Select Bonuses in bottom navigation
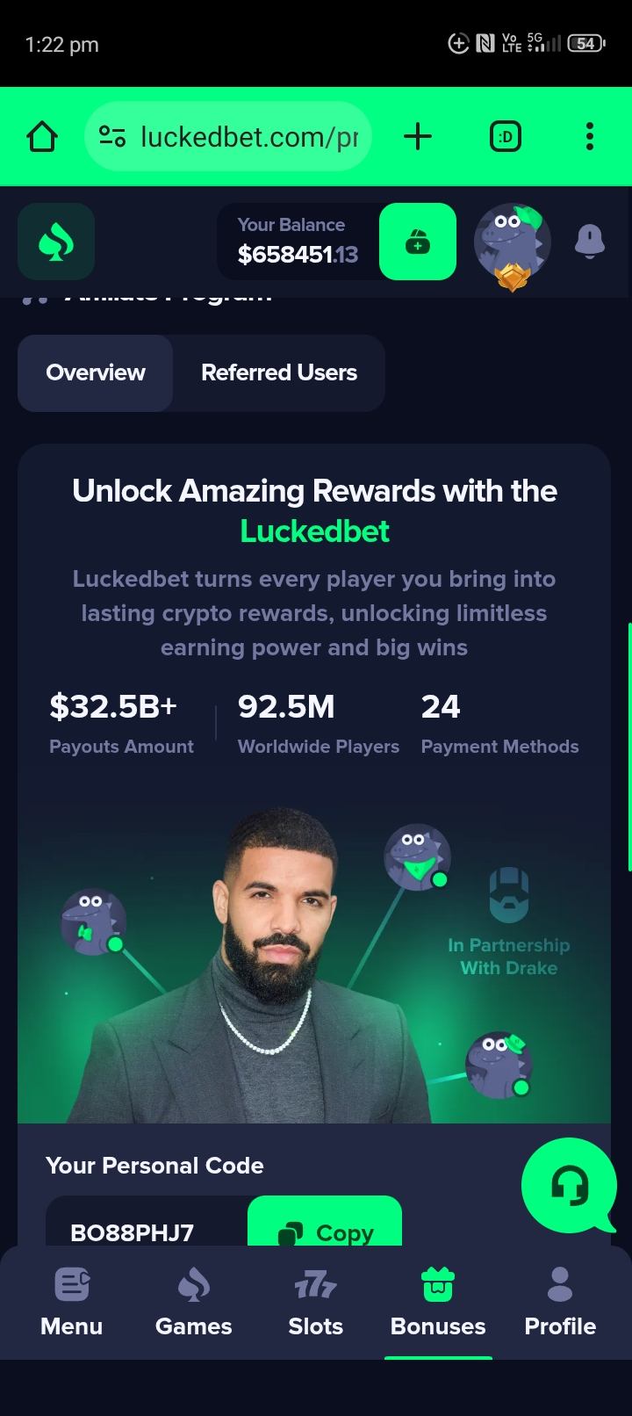 (x=438, y=1302)
